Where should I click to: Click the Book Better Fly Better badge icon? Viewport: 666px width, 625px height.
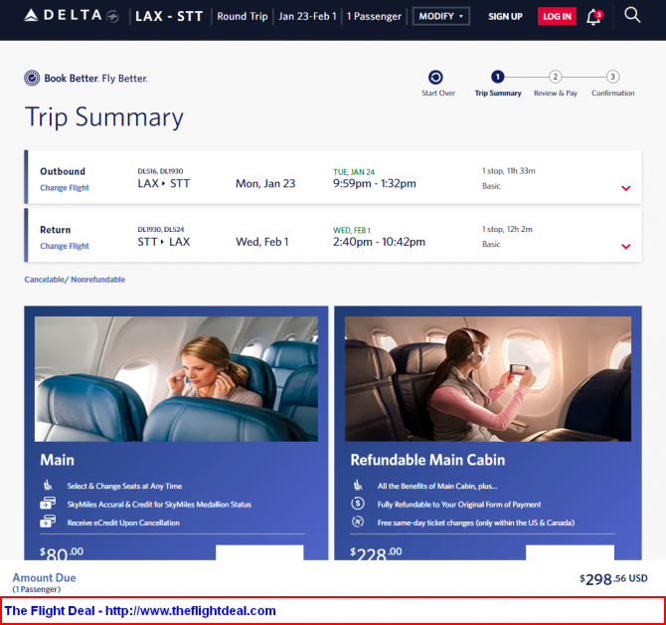point(32,79)
